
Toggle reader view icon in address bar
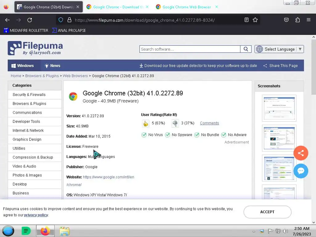click(246, 20)
